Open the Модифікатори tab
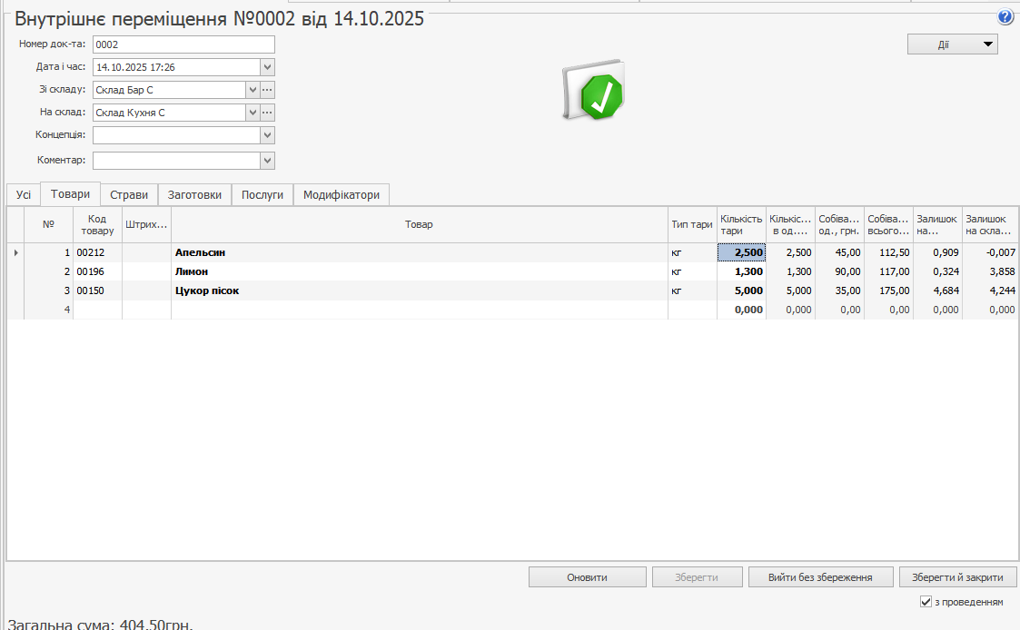 pos(341,194)
